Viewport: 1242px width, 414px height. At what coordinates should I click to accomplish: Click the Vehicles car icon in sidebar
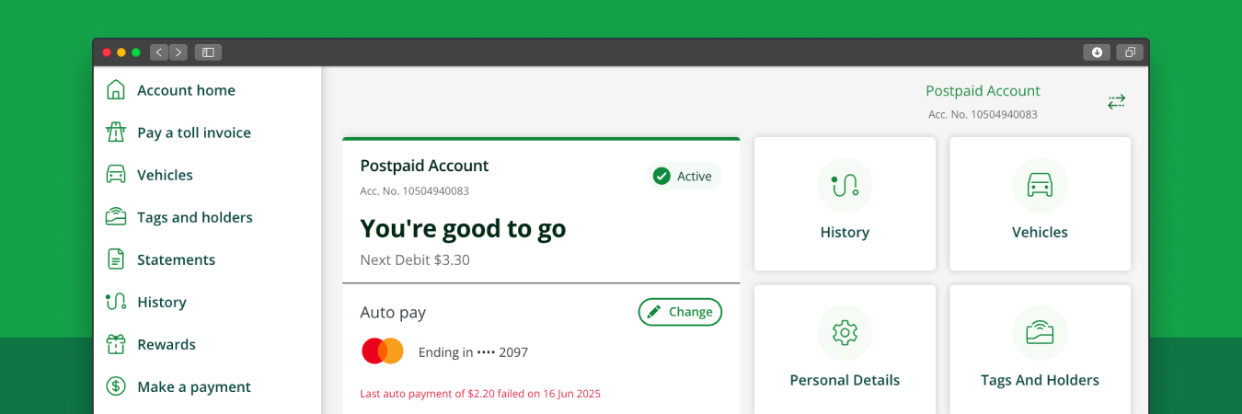click(x=116, y=175)
